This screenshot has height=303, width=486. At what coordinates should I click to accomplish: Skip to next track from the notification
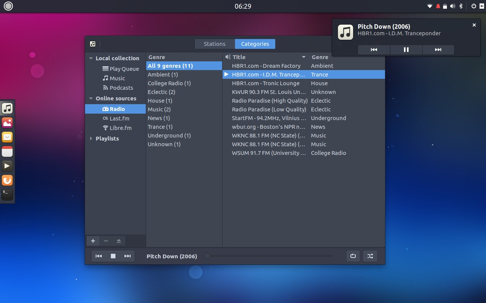pyautogui.click(x=438, y=50)
